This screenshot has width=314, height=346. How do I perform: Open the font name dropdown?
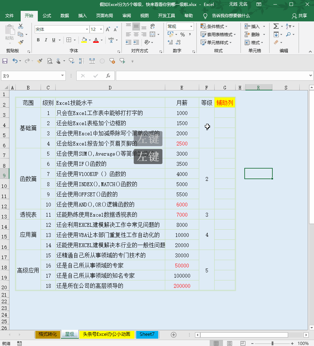(87, 29)
